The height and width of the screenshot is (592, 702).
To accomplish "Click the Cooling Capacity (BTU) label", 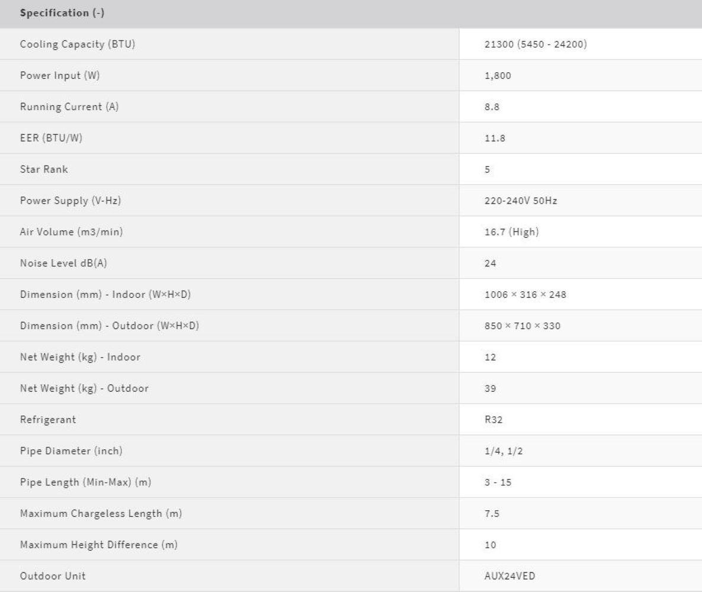I will (78, 44).
